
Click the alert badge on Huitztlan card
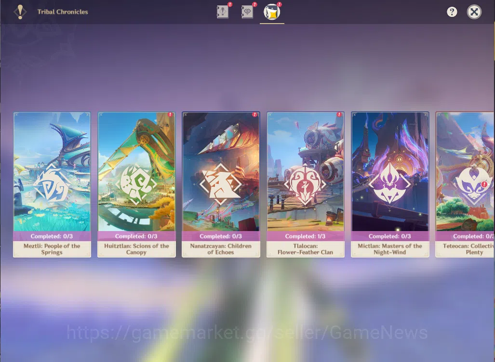tap(171, 115)
